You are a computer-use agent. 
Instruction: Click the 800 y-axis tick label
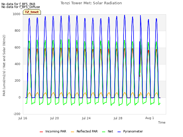pos(17,31)
